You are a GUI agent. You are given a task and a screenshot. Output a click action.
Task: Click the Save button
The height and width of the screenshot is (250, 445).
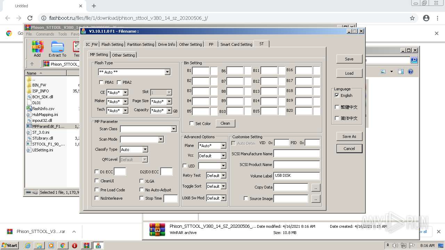click(x=349, y=59)
